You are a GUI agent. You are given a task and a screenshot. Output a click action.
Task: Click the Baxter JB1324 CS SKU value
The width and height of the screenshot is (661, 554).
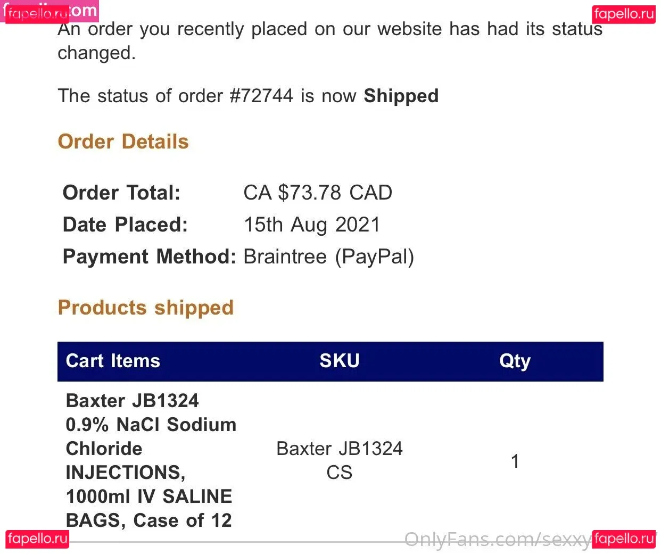coord(340,460)
